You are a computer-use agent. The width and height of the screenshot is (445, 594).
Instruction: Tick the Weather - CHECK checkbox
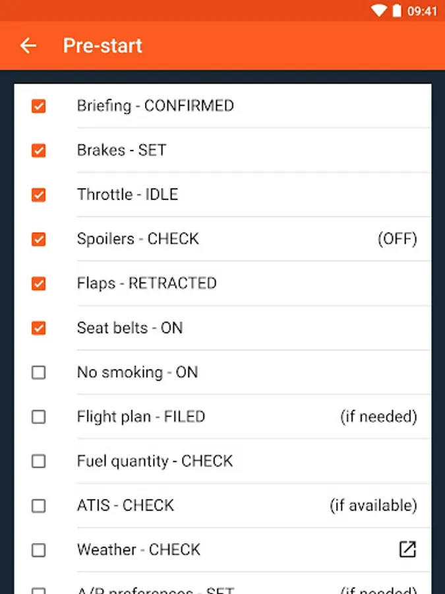pyautogui.click(x=39, y=550)
